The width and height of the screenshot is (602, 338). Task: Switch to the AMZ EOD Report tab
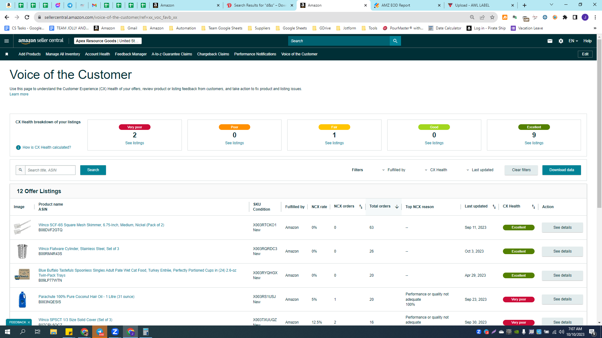pos(407,5)
